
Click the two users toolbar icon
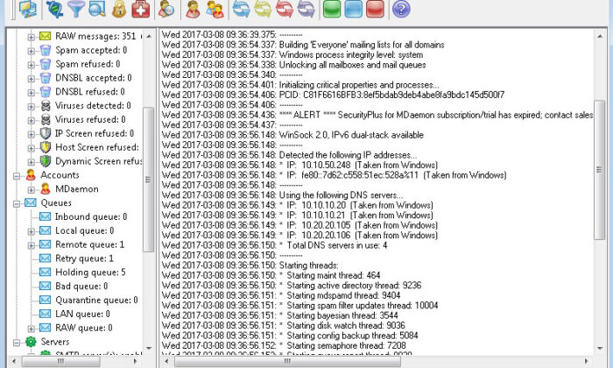(215, 9)
